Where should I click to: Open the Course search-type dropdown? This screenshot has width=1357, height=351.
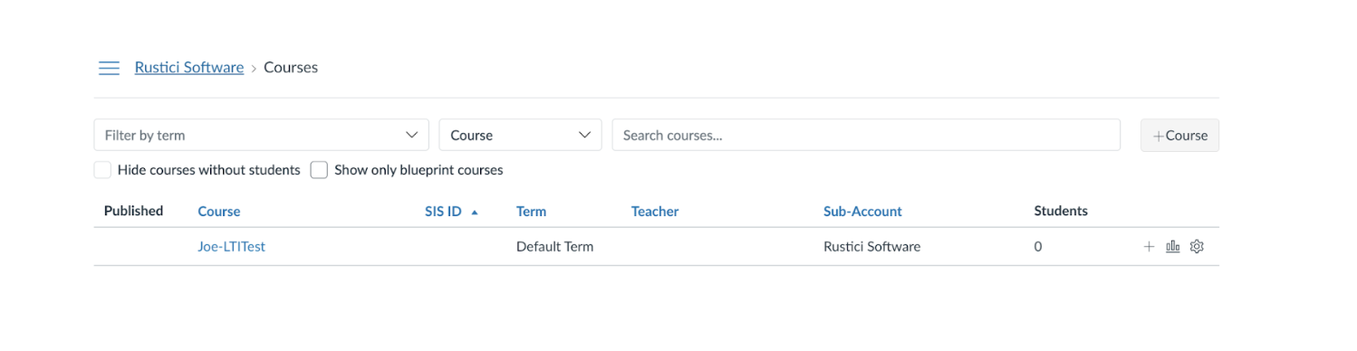coord(520,135)
